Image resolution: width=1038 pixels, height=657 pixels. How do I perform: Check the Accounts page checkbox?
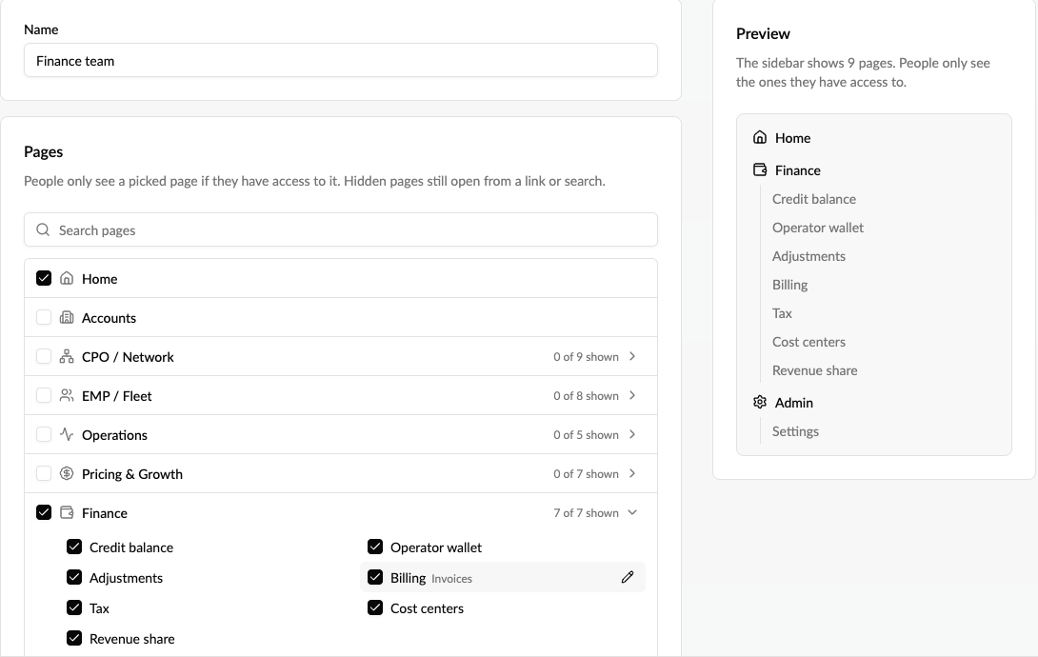tap(44, 317)
